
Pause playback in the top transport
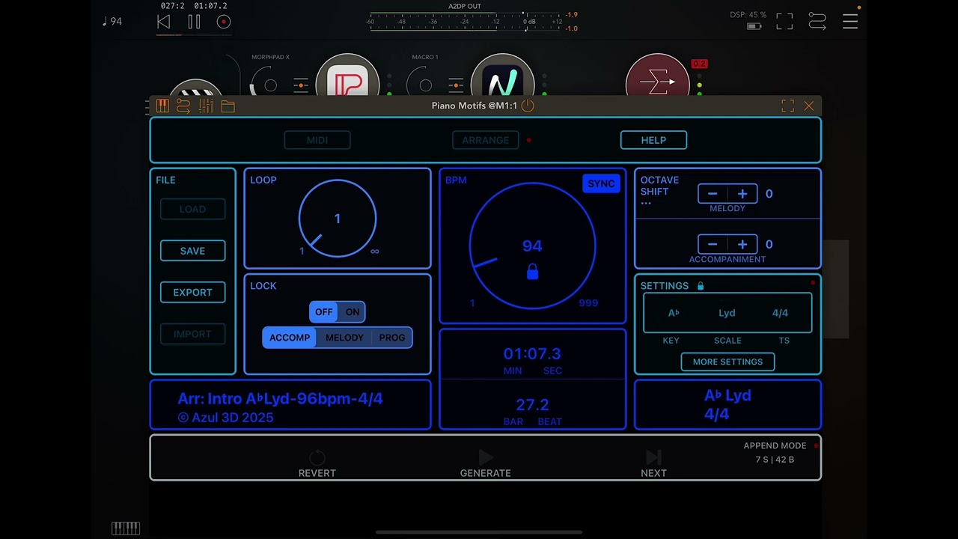(194, 22)
